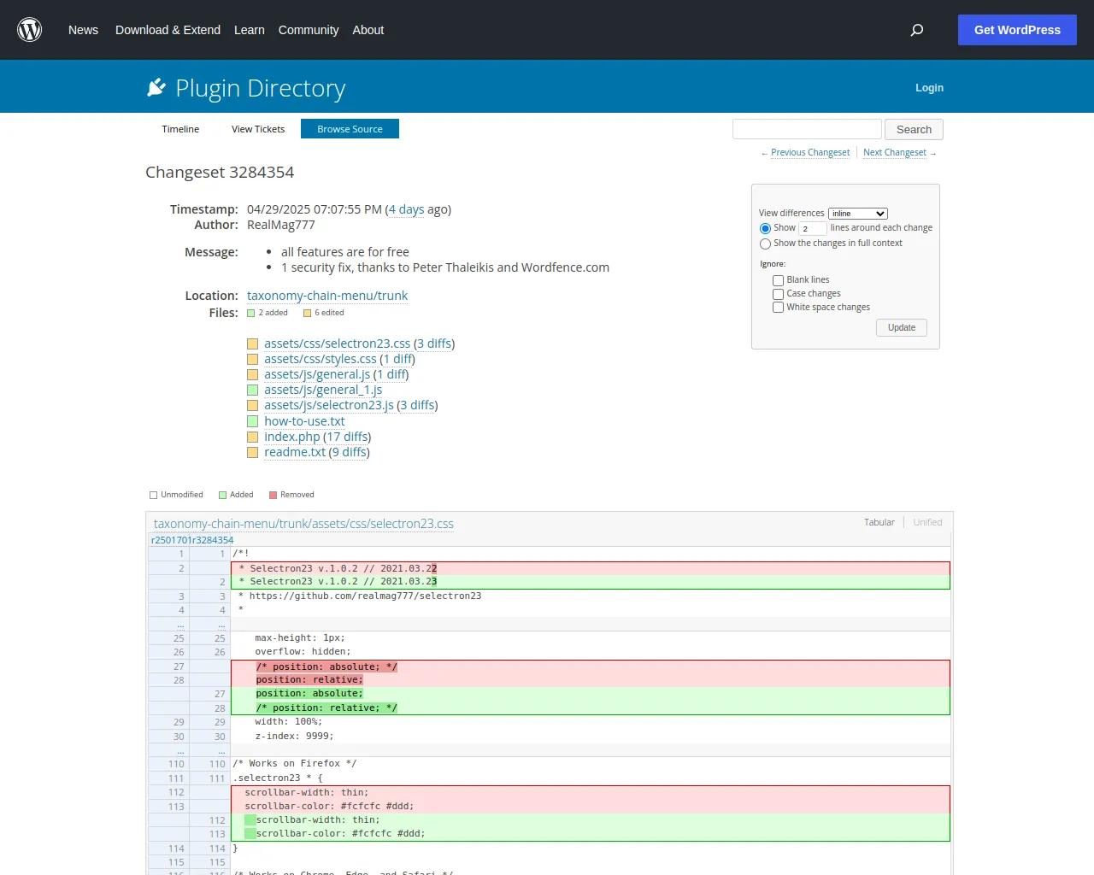Switch diff view to Tabular
This screenshot has width=1094, height=875.
(x=879, y=522)
